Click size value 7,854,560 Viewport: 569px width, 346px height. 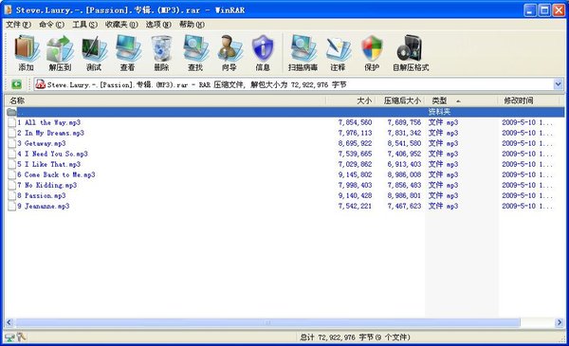click(x=355, y=122)
